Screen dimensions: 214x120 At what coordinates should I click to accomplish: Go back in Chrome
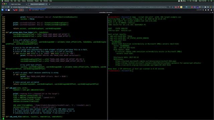tap(3, 7)
